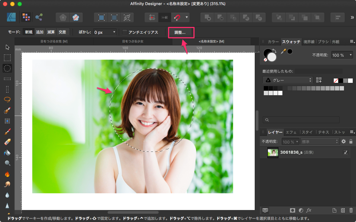Enable the アンチエイリアス checkbox

(125, 32)
